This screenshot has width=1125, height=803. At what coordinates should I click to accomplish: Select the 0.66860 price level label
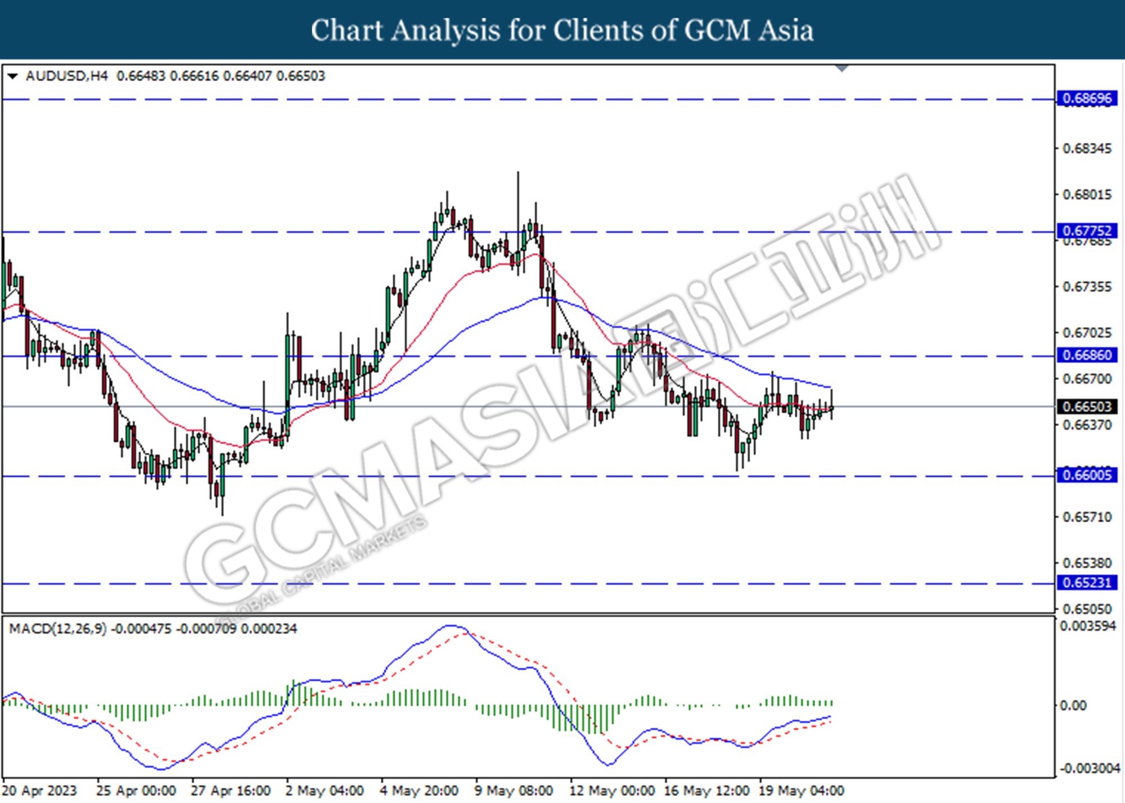[1087, 355]
